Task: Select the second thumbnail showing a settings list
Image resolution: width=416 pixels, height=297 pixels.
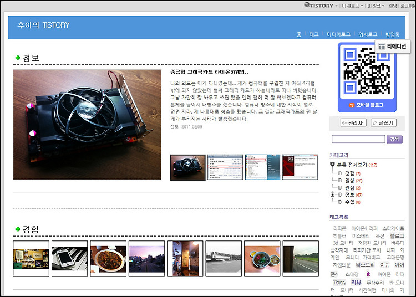Action: click(225, 167)
